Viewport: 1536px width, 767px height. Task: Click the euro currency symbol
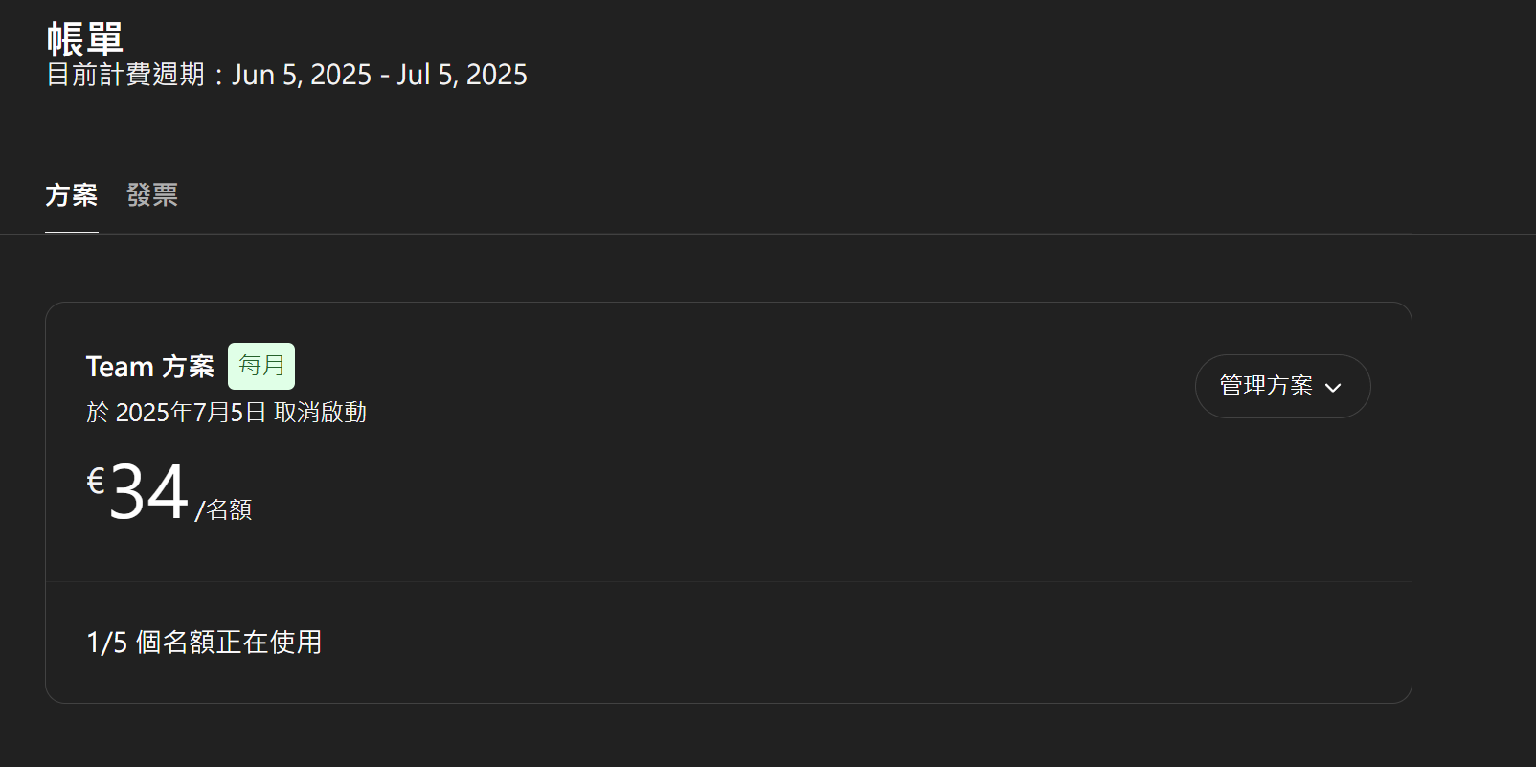coord(96,480)
